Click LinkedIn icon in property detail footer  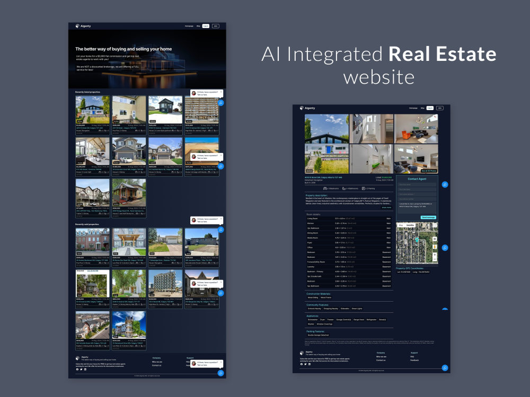point(310,364)
